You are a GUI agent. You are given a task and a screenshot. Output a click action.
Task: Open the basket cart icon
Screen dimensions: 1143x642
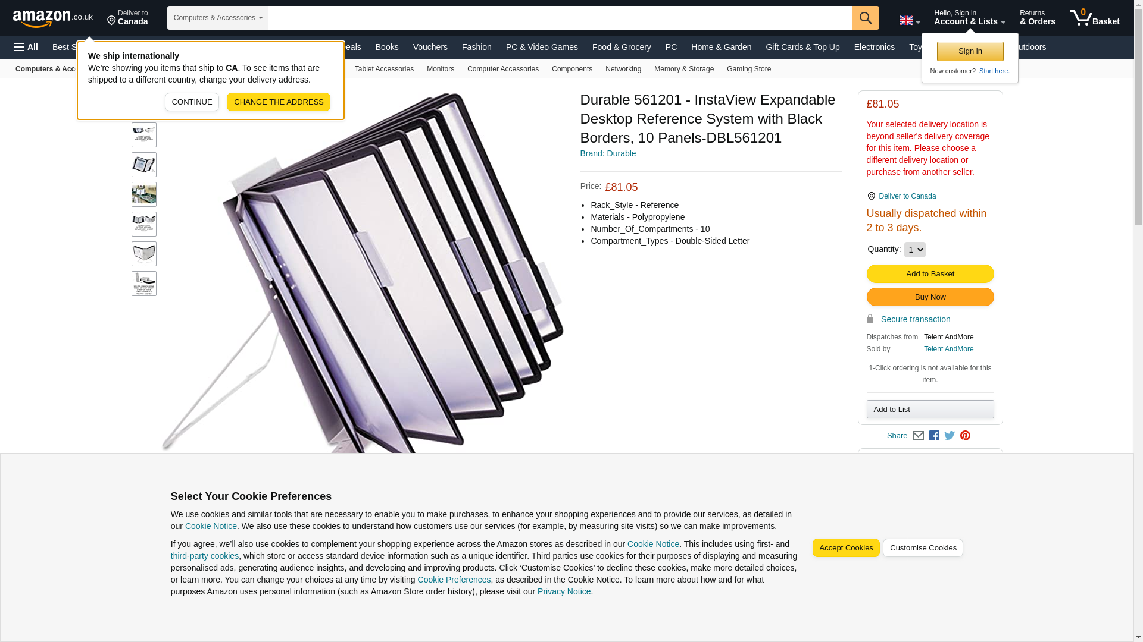click(x=1094, y=18)
